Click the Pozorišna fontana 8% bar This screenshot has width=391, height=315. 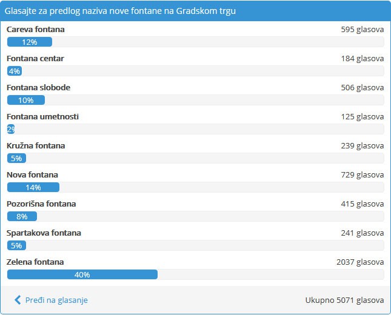(x=22, y=216)
